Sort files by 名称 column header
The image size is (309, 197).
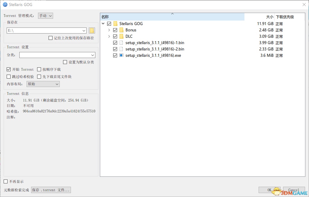click(x=172, y=17)
